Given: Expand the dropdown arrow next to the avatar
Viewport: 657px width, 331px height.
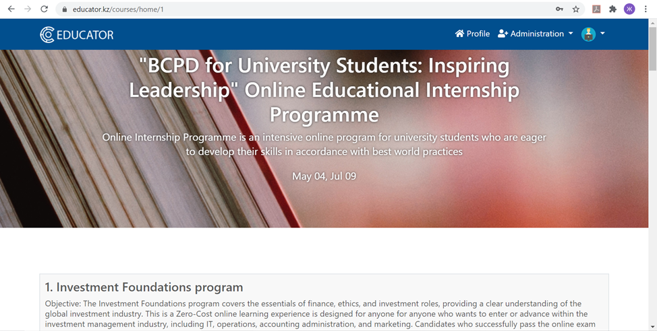Looking at the screenshot, I should [602, 34].
